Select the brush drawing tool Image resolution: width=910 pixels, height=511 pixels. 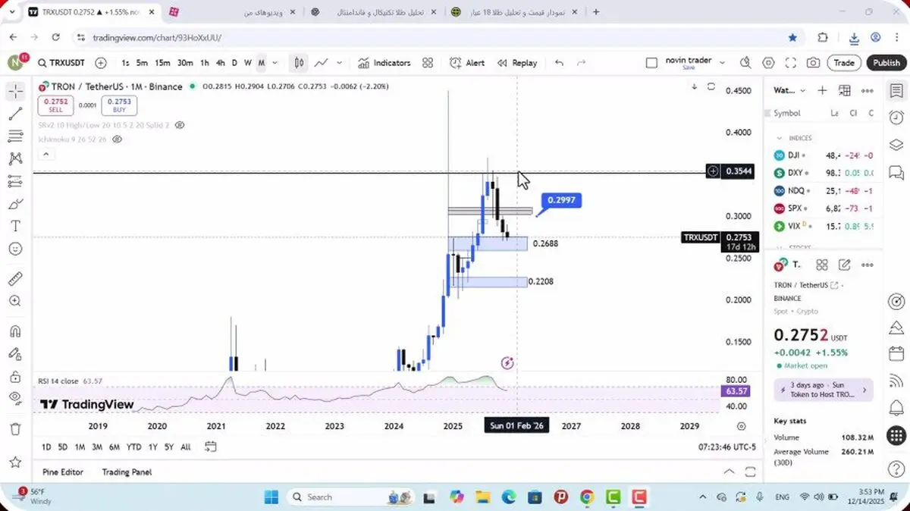click(x=15, y=204)
